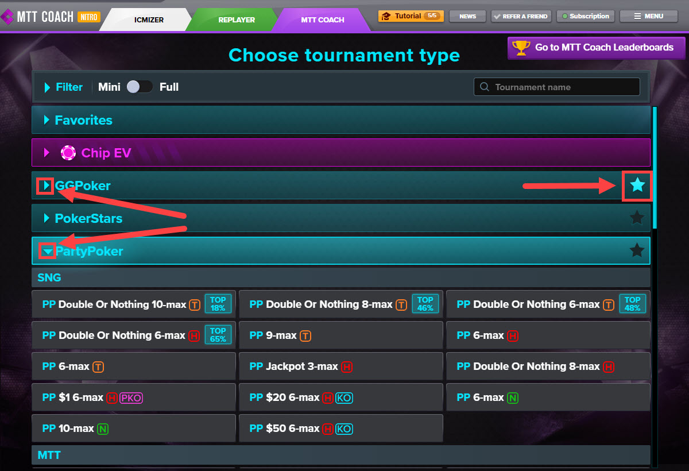Screen dimensions: 689x471
Task: Click the MTT Coach logo icon
Action: point(7,17)
